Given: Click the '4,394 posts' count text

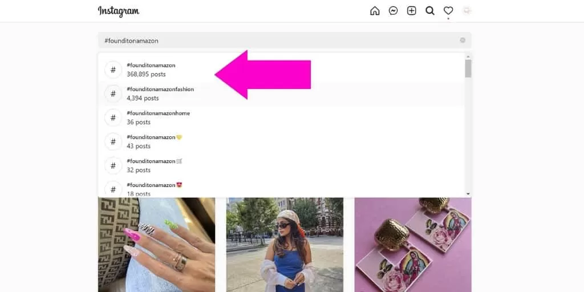Looking at the screenshot, I should click(x=143, y=98).
